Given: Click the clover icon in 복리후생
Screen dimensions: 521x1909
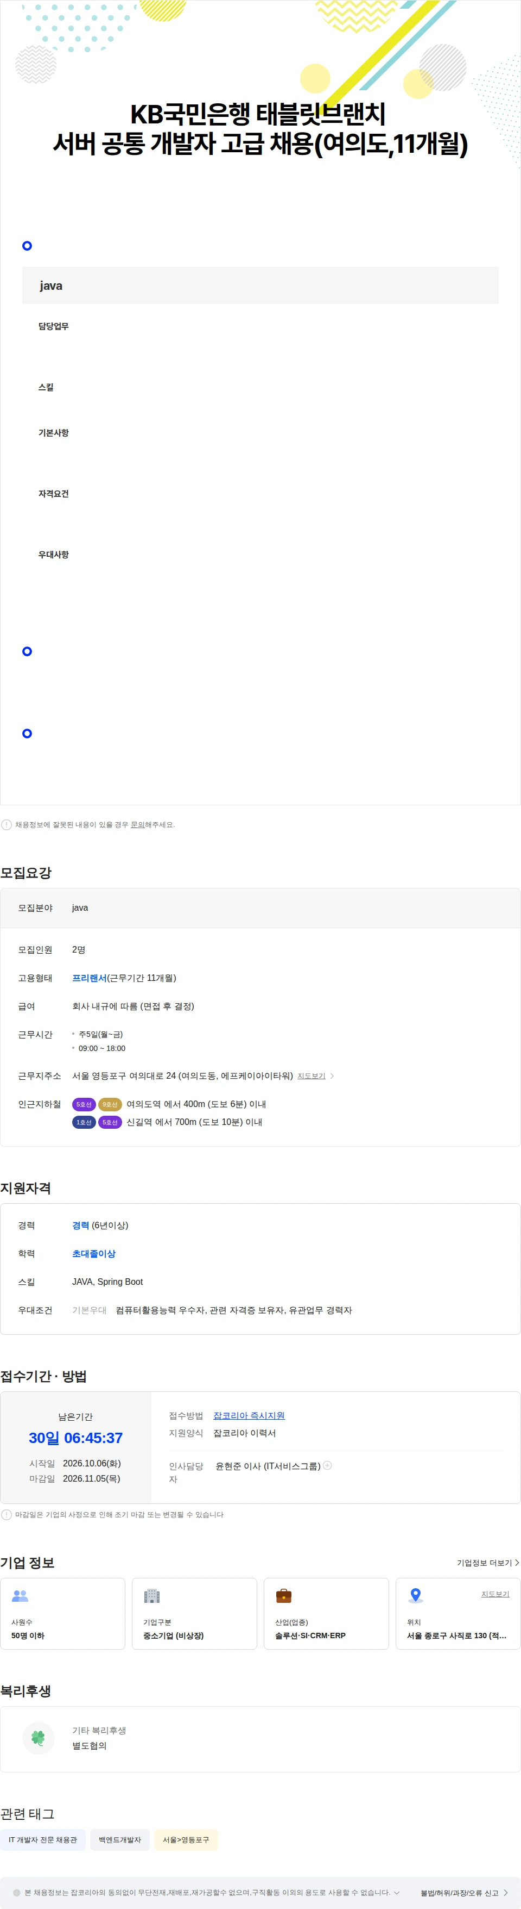Looking at the screenshot, I should [x=39, y=1738].
